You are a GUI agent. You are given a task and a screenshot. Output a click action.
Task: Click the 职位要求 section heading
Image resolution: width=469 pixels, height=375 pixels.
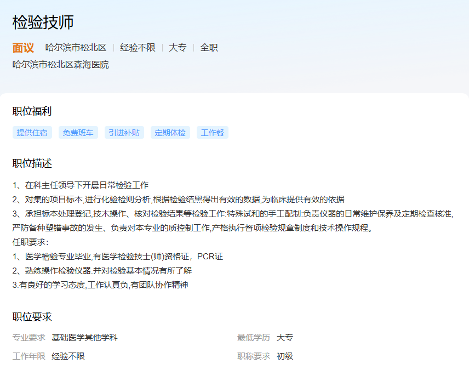[x=32, y=317]
